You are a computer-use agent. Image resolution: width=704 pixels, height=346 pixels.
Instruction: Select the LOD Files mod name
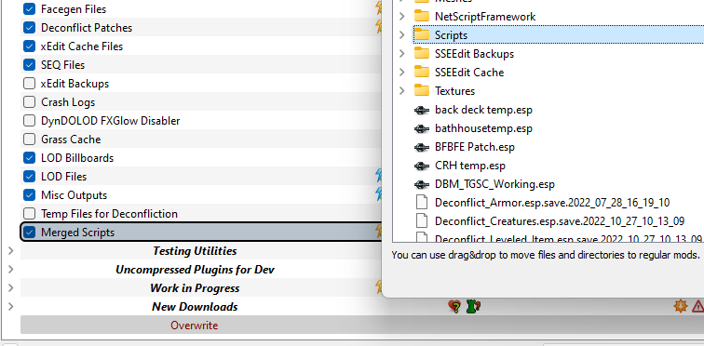pyautogui.click(x=63, y=177)
